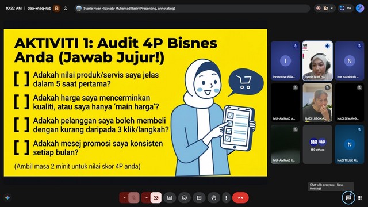Leave the call with the red button

(x=240, y=198)
